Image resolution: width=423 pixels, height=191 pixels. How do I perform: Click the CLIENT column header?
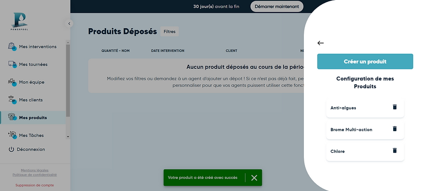pos(231,51)
